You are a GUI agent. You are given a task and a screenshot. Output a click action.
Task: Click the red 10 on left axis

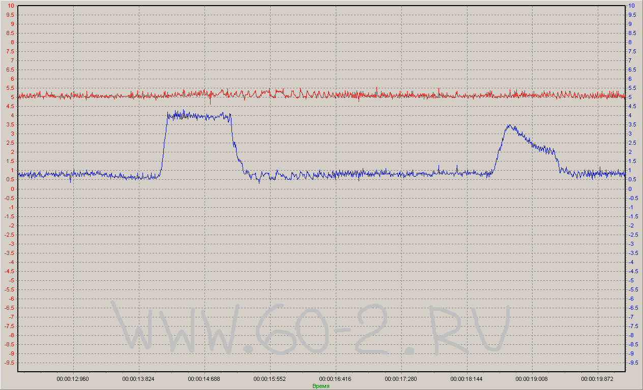click(10, 6)
